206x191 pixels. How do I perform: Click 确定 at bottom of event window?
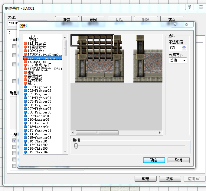point(146,179)
